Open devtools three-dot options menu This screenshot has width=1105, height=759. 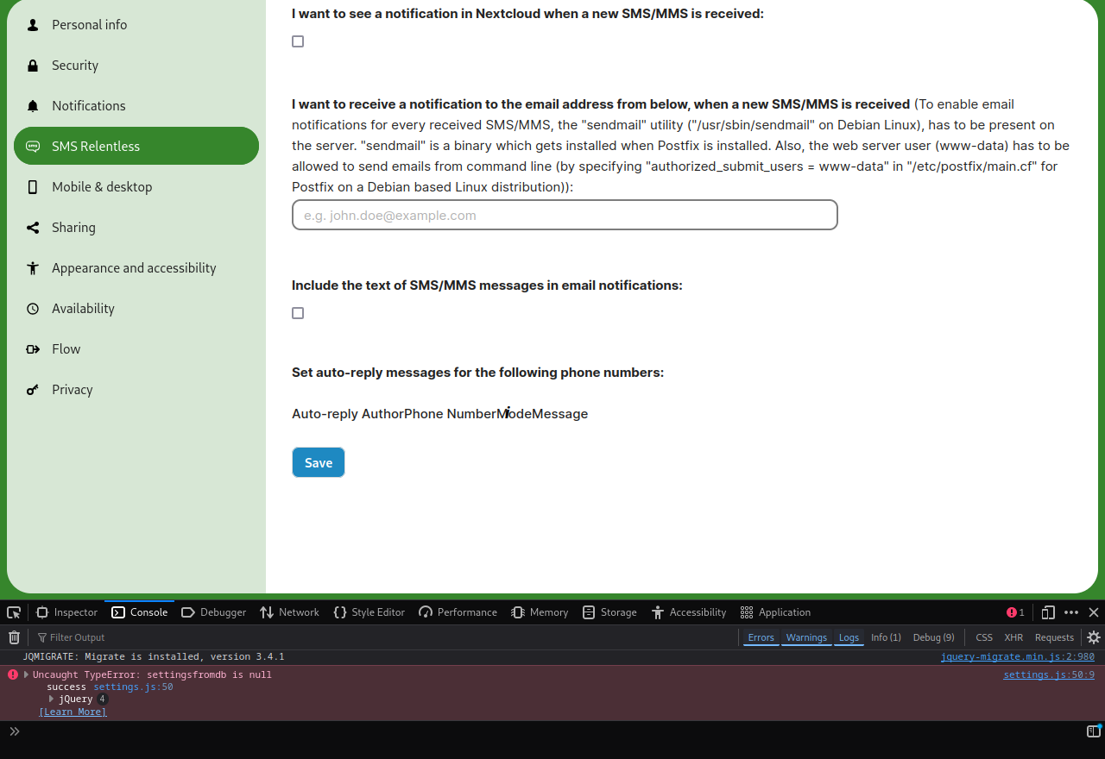pos(1071,612)
